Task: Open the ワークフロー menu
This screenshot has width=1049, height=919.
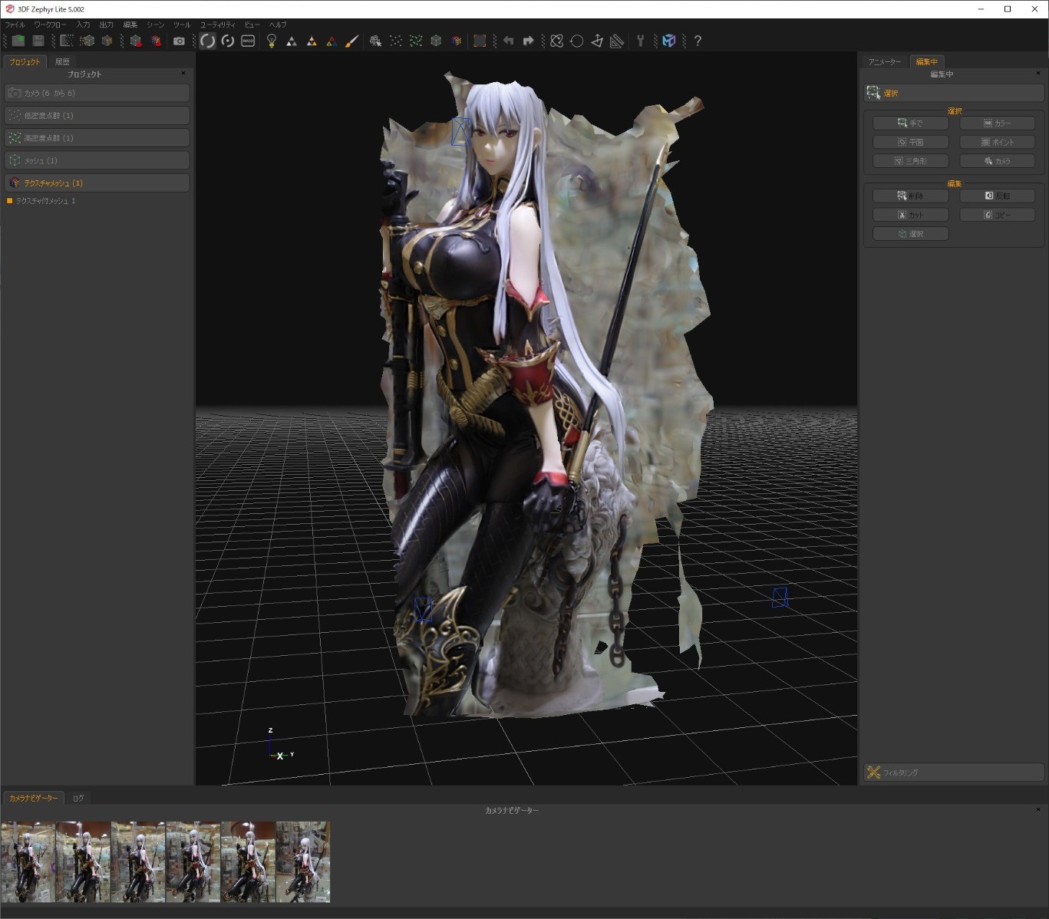Action: [50, 25]
